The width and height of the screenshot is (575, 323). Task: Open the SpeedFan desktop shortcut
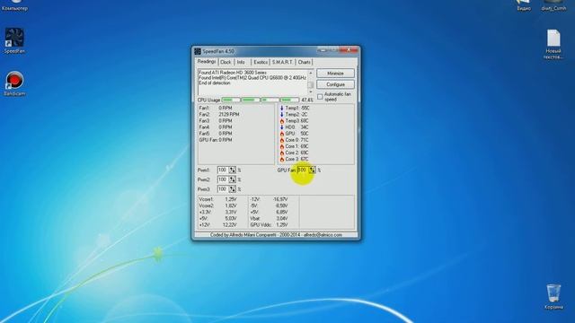coord(14,40)
